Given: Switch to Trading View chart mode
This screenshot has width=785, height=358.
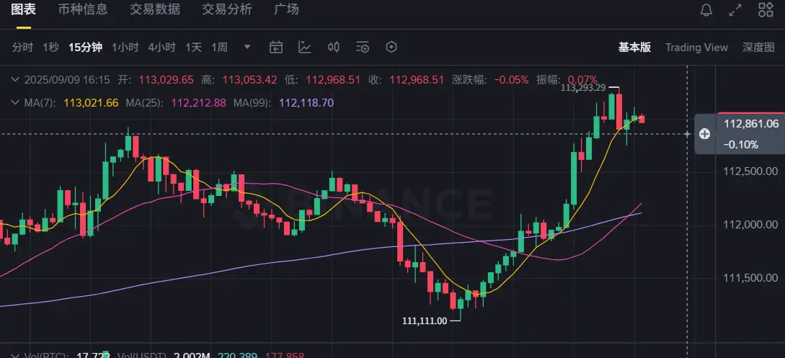Looking at the screenshot, I should point(696,48).
